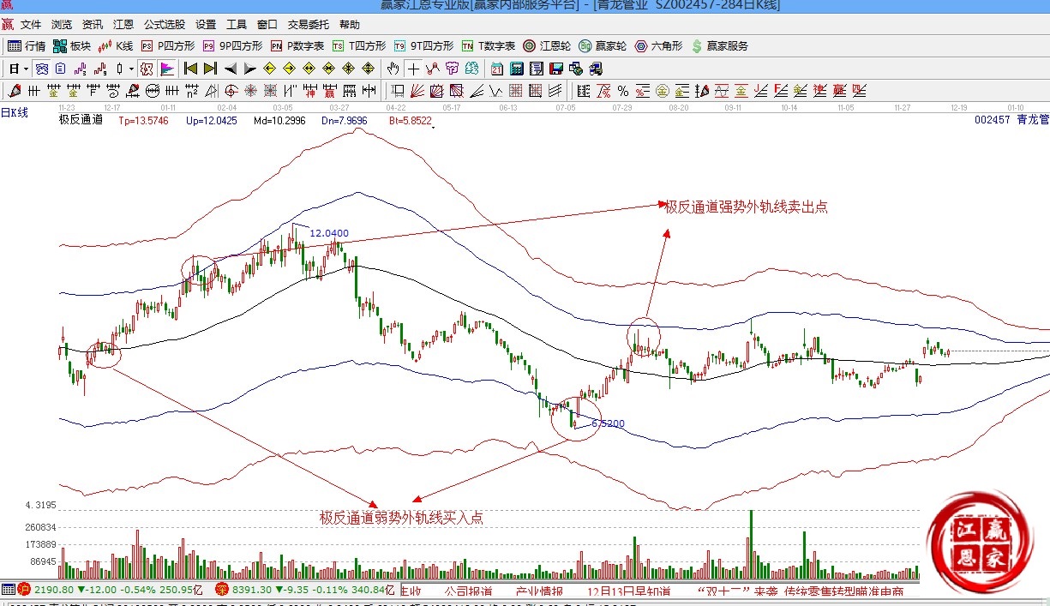Click the percent (%) tool icon

(x=622, y=91)
